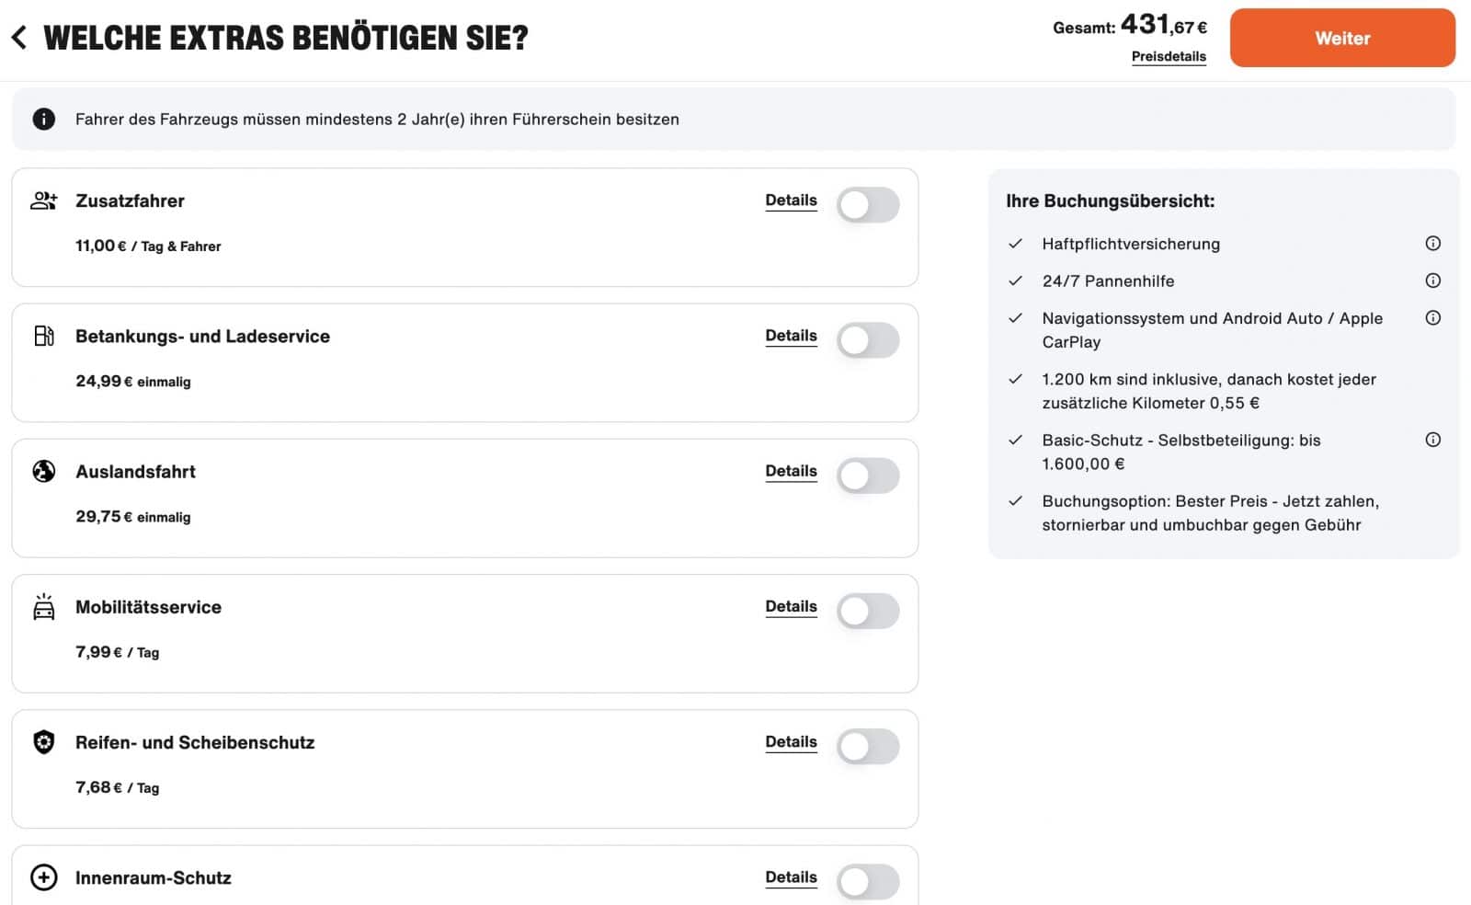Open Details for Innenraum-Schutz
This screenshot has height=905, width=1471.
coord(791,877)
